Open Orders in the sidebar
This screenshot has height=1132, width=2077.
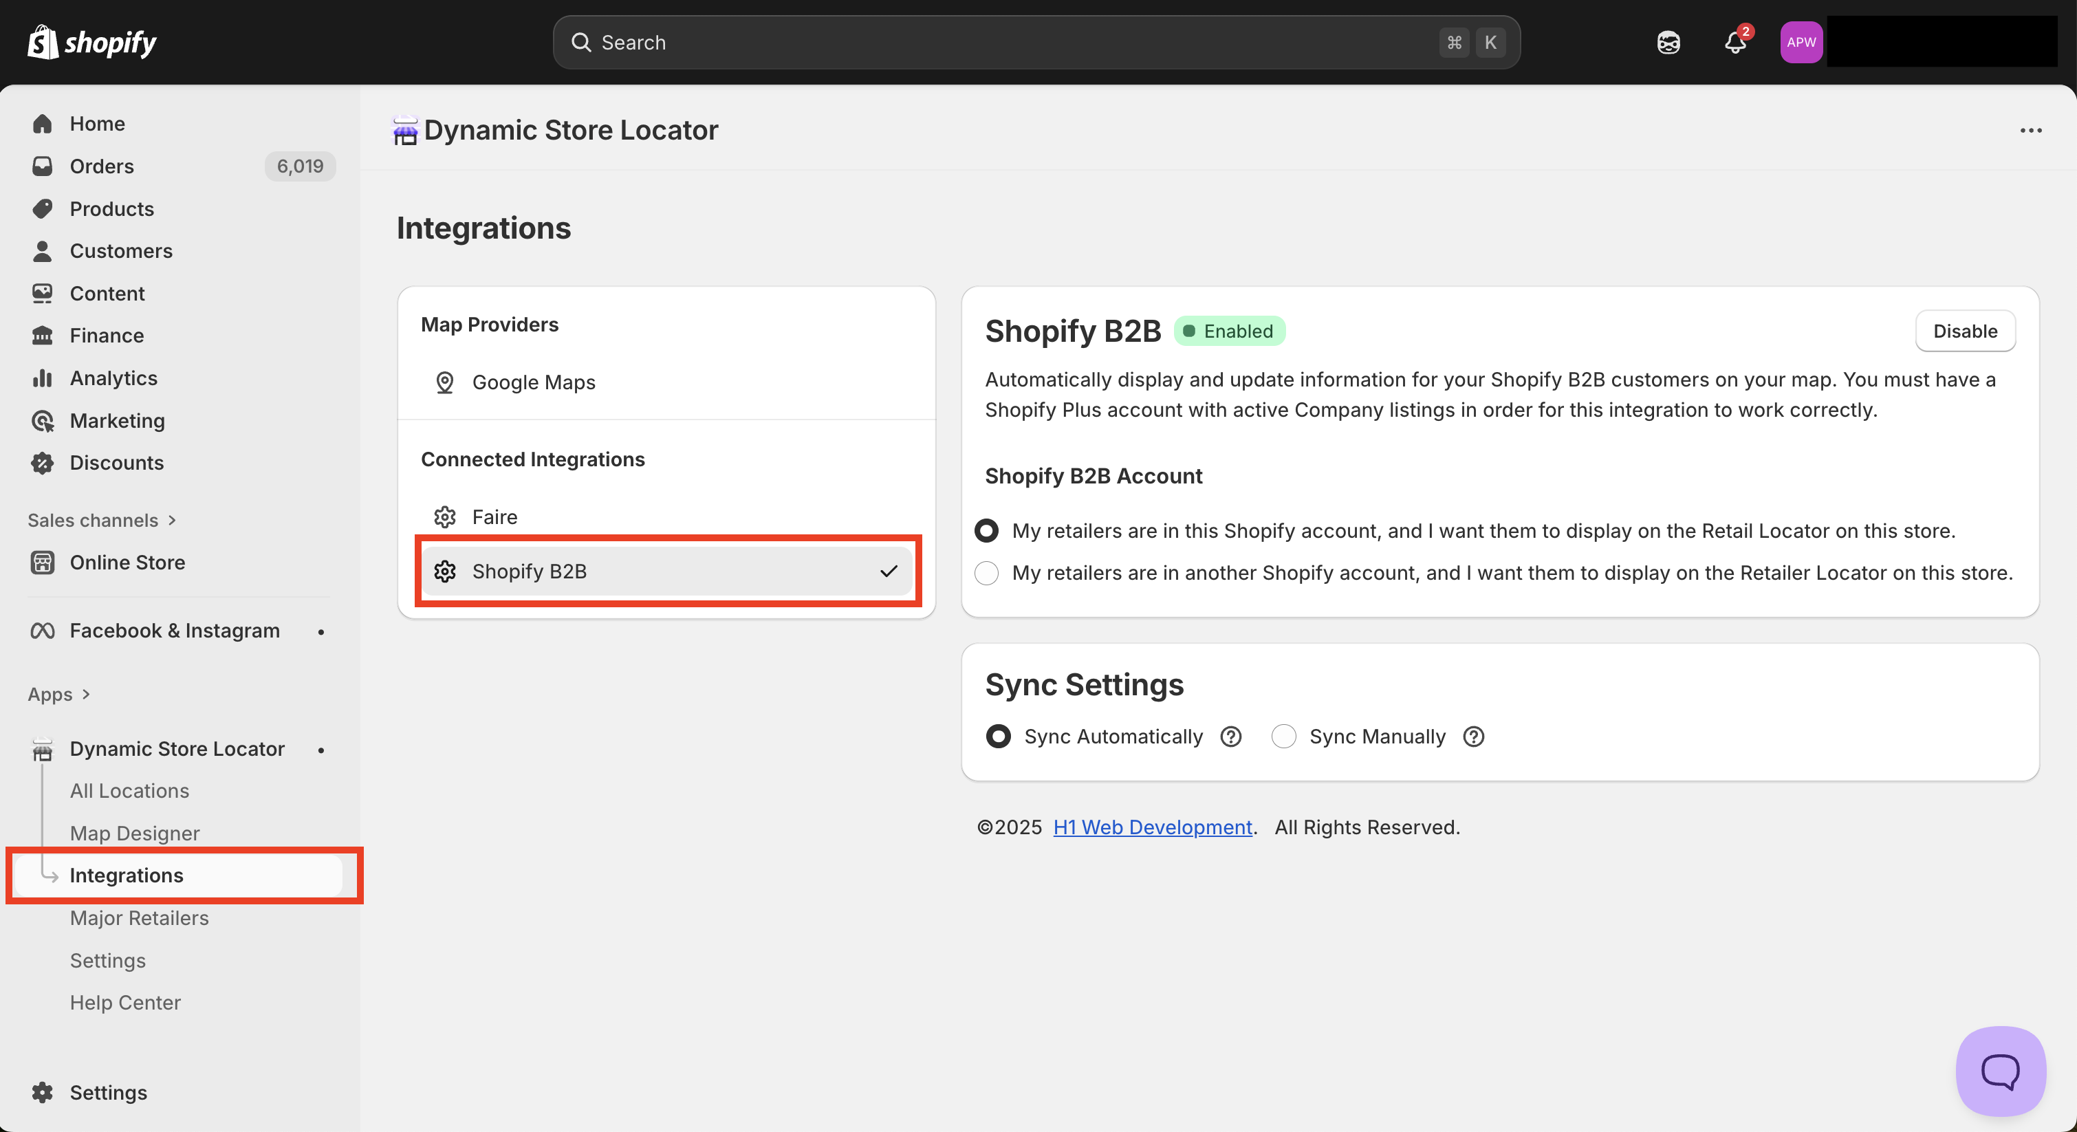pos(102,166)
